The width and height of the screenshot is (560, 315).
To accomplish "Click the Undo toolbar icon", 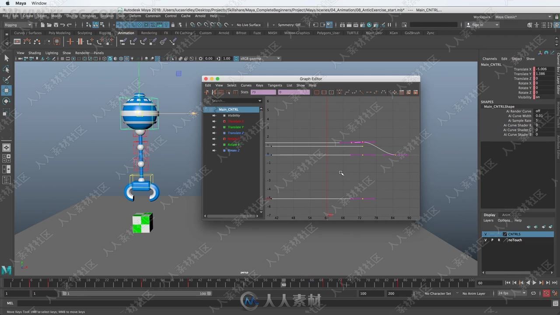I will pyautogui.click(x=62, y=25).
